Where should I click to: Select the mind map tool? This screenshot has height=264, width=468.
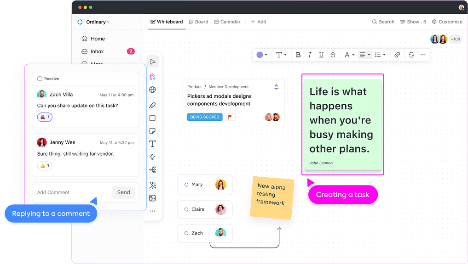[x=152, y=170]
